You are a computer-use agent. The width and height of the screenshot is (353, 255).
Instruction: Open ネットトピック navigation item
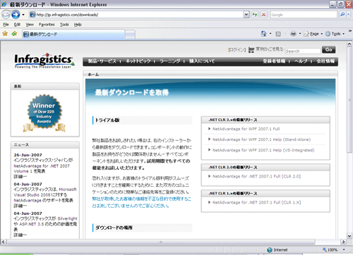pyautogui.click(x=138, y=61)
